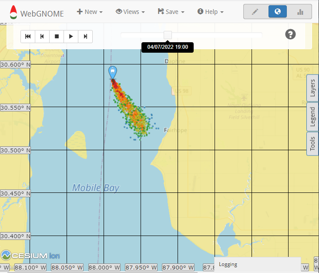Viewport: 319px width, 273px height.
Task: Click the blue spill release pin
Action: [113, 72]
